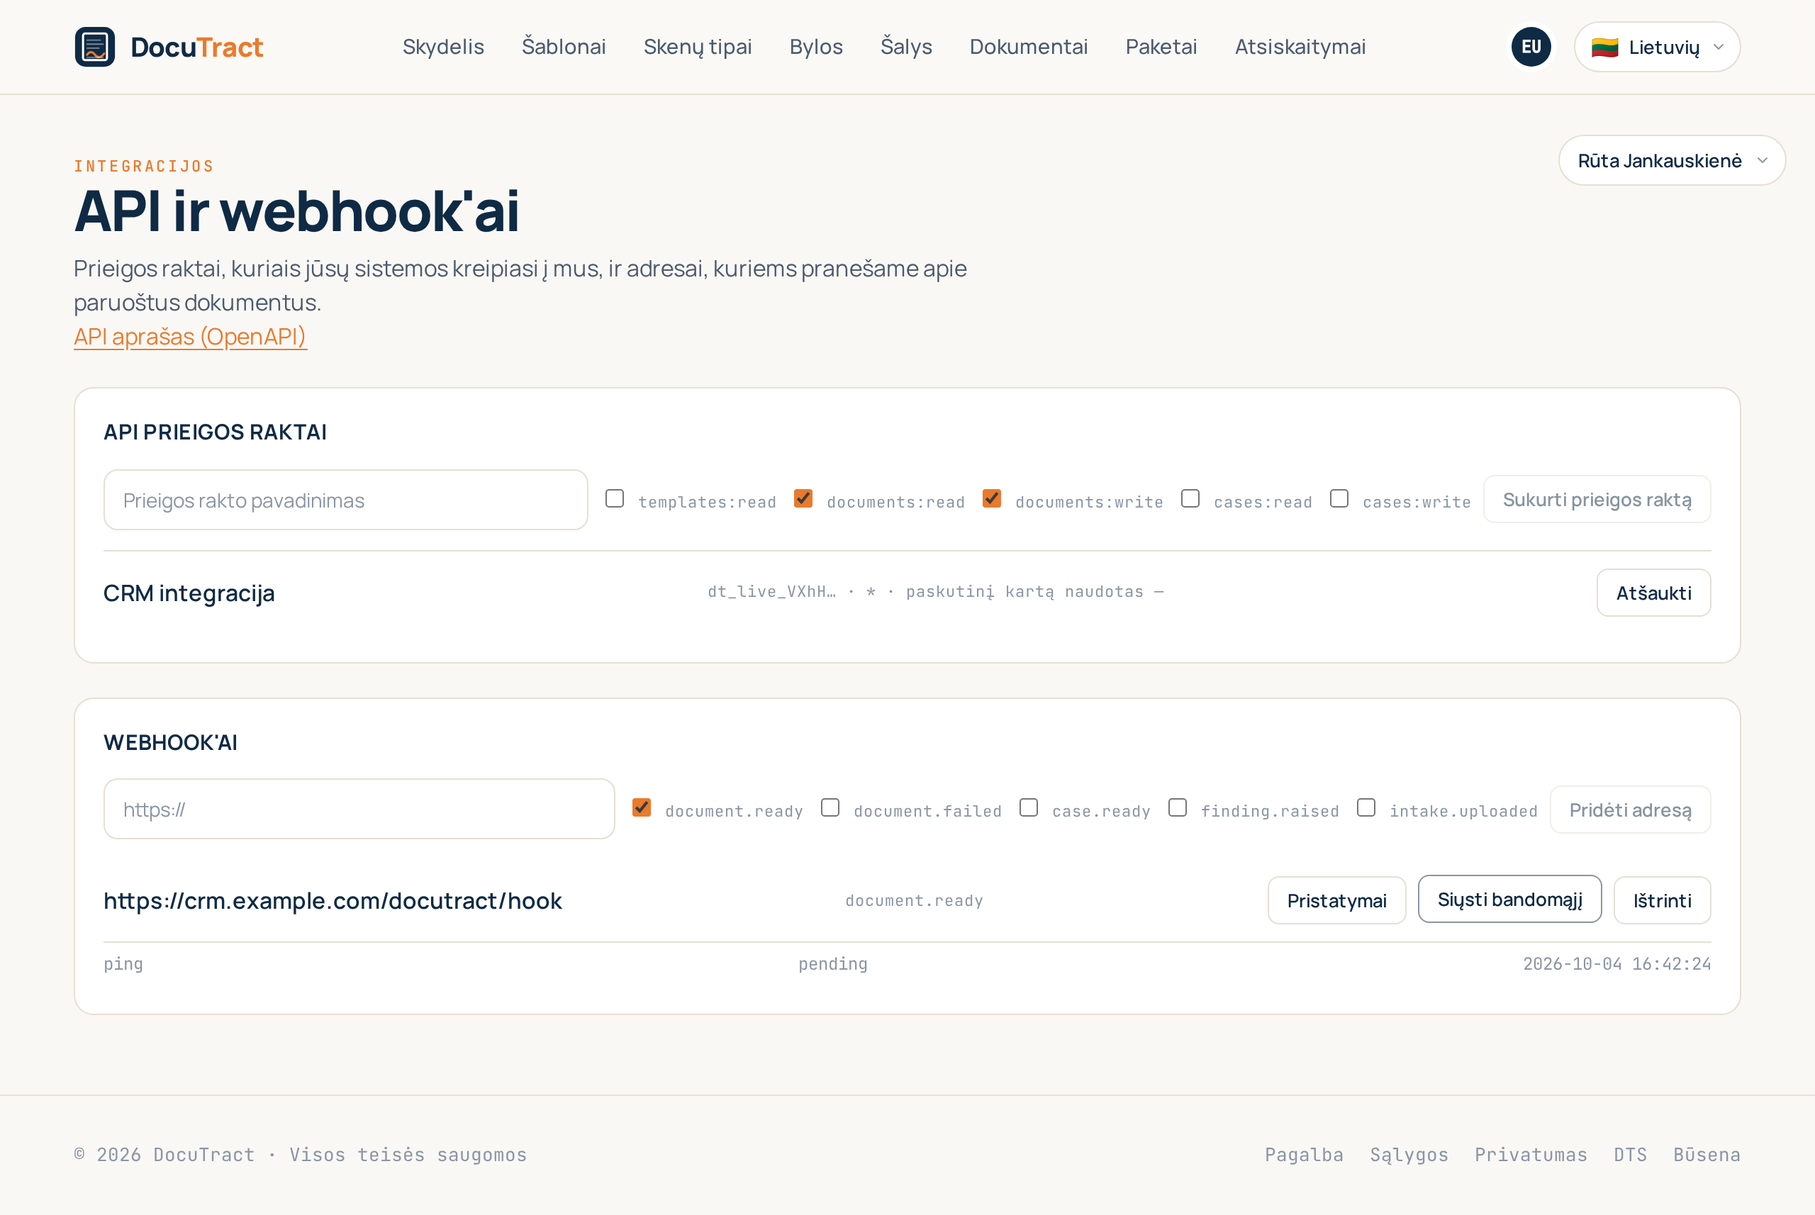Go to Dokumentai section

pos(1029,47)
